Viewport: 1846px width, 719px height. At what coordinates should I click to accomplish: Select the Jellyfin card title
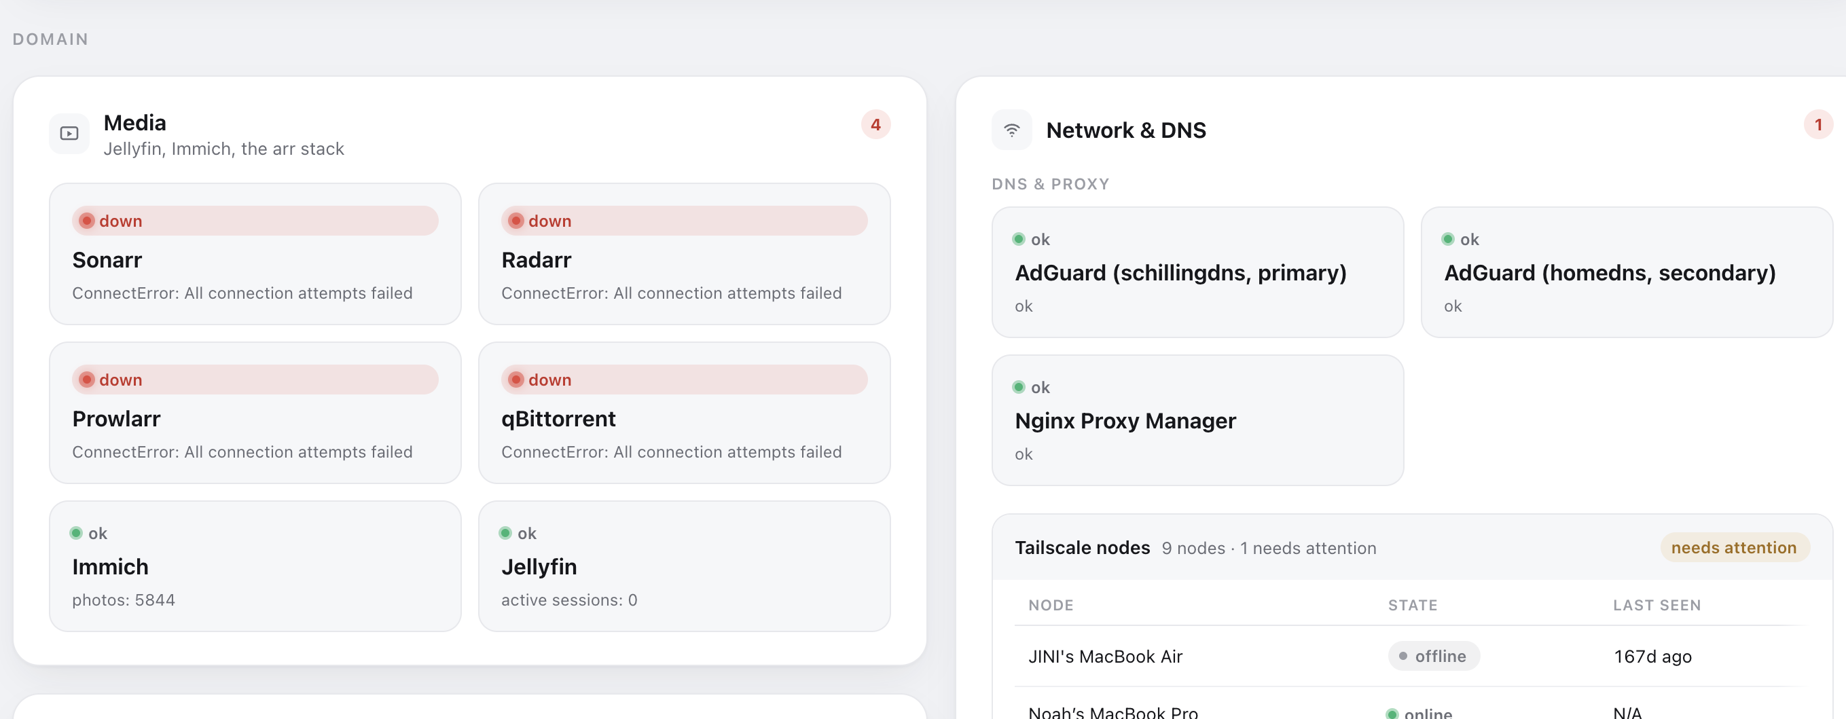539,566
